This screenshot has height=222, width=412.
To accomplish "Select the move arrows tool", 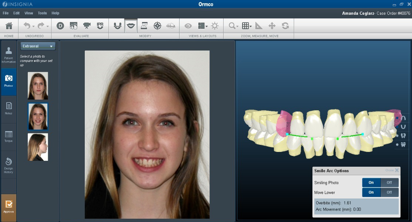I will click(272, 26).
